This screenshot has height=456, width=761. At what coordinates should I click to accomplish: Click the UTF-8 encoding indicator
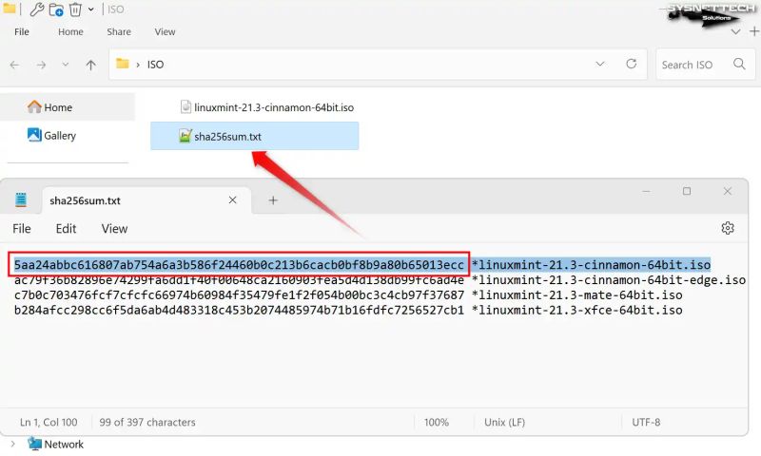coord(646,422)
